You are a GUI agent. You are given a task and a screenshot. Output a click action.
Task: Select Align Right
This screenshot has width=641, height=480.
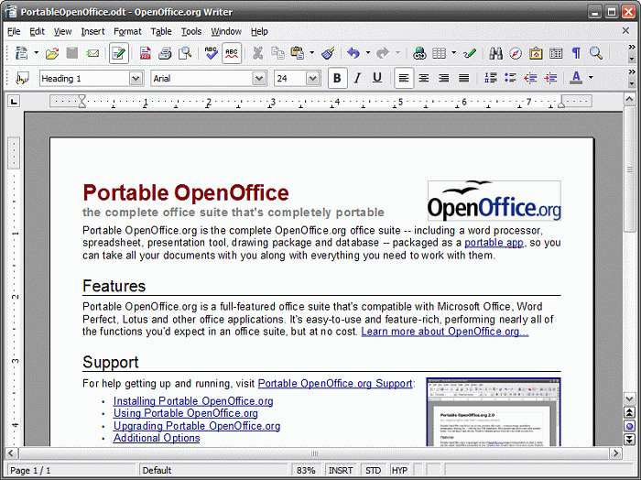[x=444, y=78]
